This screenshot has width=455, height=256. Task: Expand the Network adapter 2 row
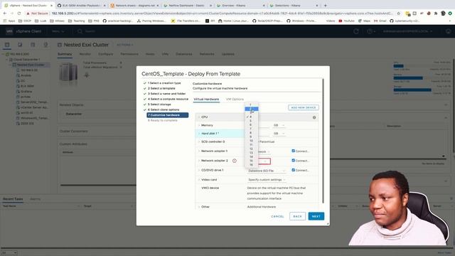(199, 161)
